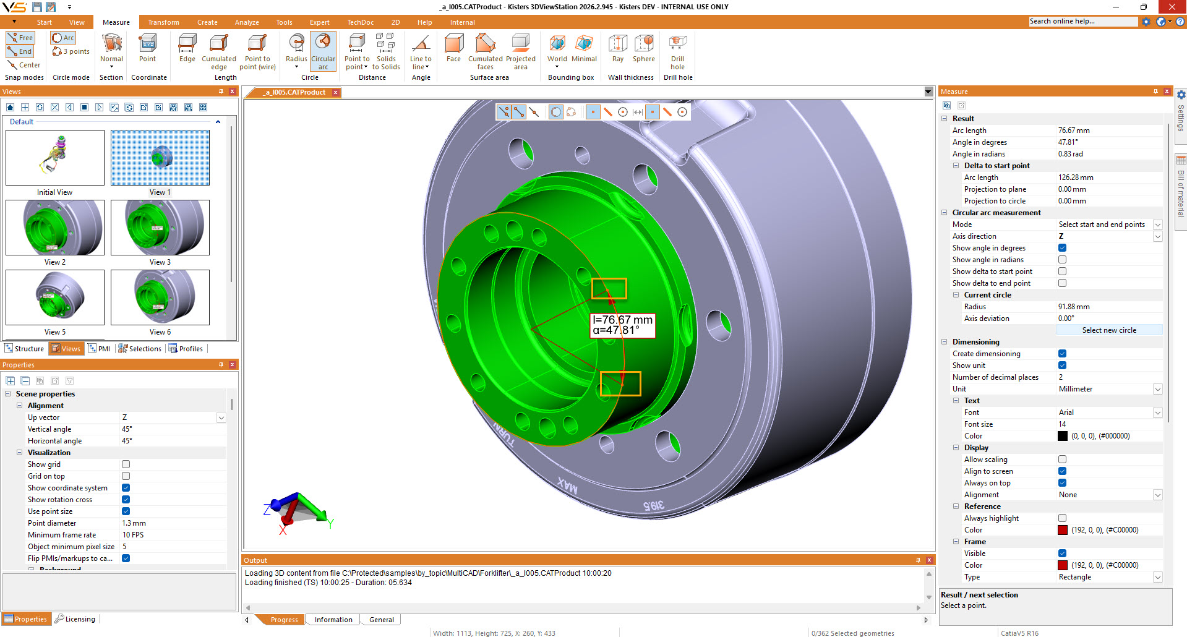Select the Face surface area tool
The width and height of the screenshot is (1187, 637).
pyautogui.click(x=453, y=48)
